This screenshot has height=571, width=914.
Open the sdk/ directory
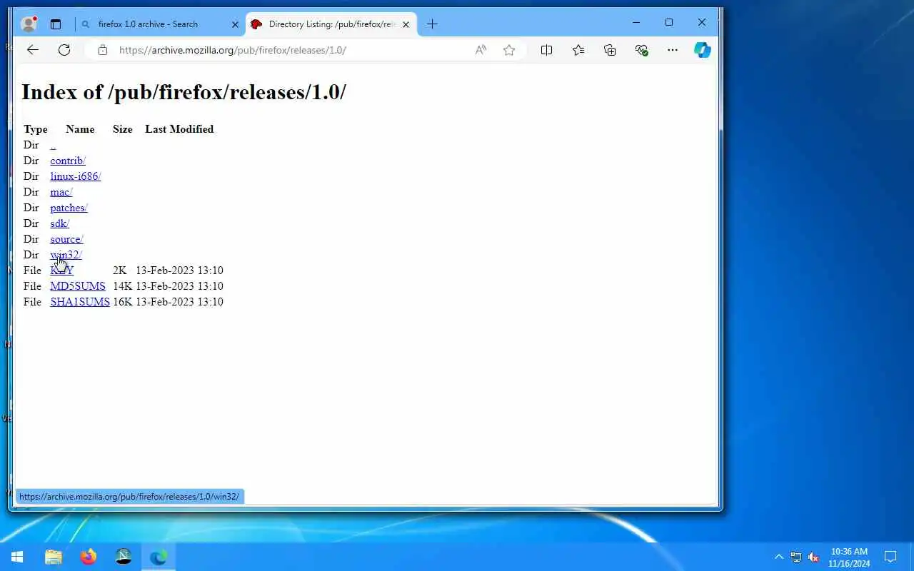(59, 223)
